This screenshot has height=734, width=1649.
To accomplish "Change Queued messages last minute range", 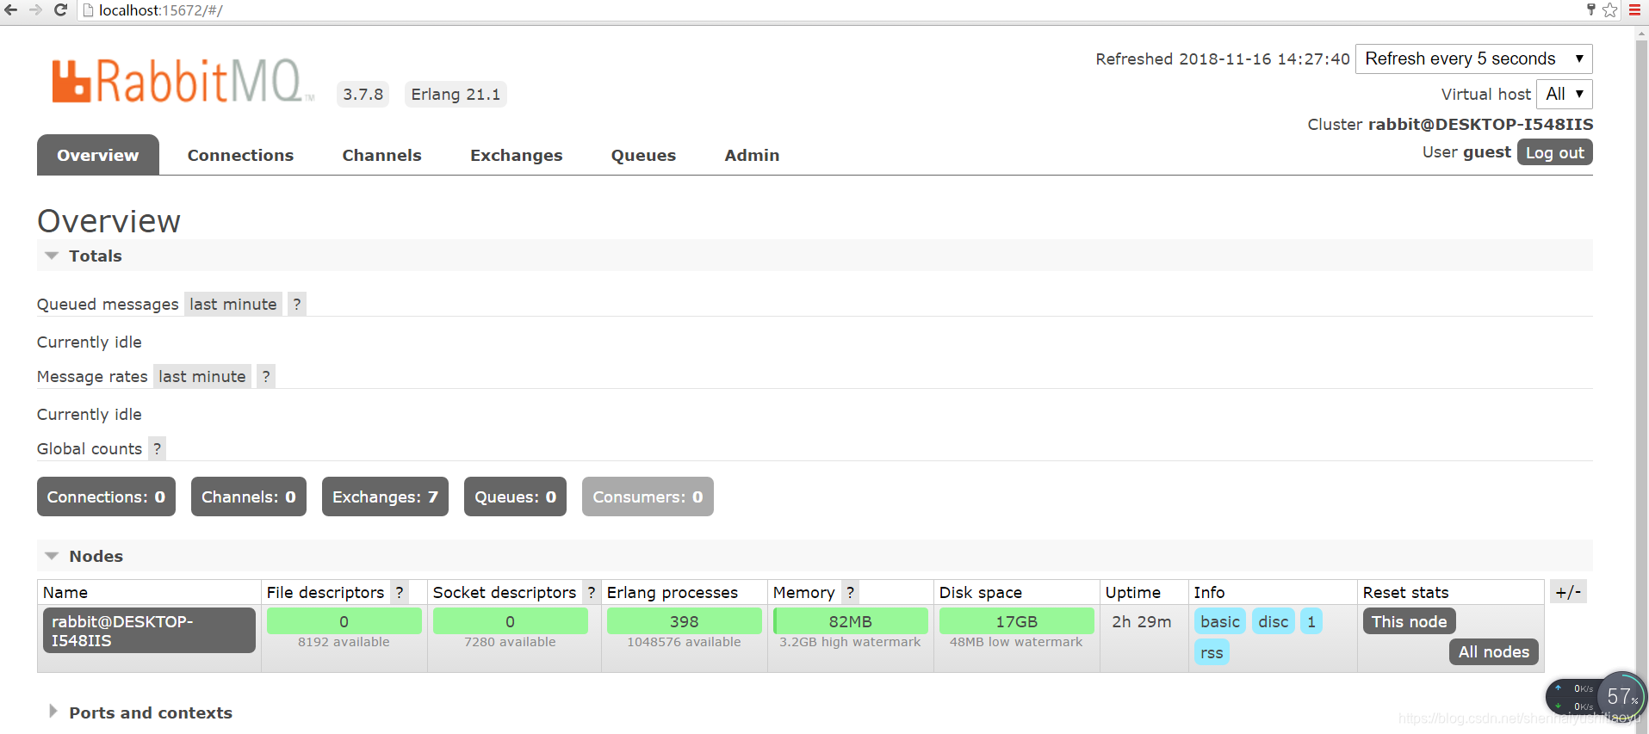I will click(233, 304).
